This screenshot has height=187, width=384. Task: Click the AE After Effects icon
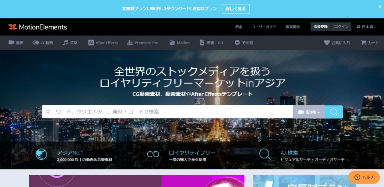(x=91, y=43)
